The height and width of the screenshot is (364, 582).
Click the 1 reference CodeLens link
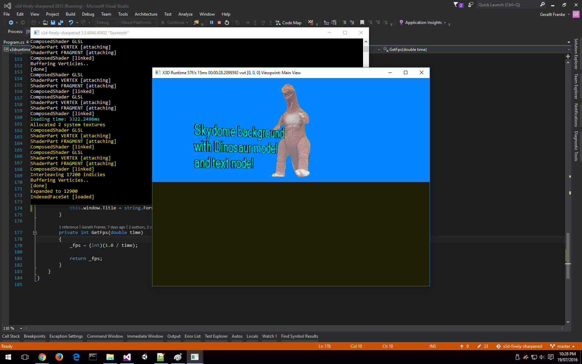click(x=69, y=227)
